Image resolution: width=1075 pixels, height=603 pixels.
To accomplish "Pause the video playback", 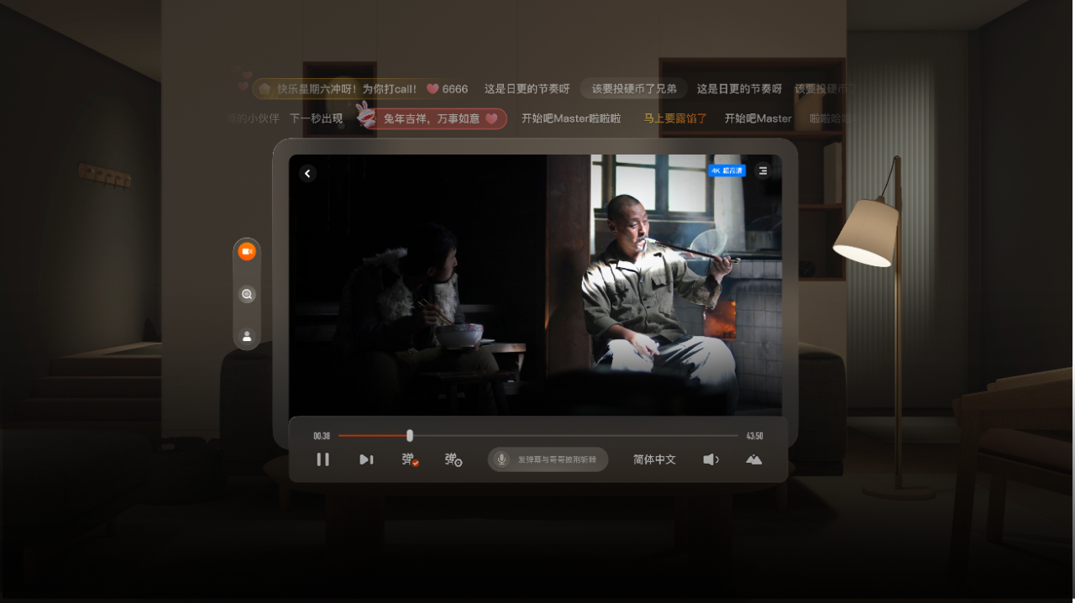I will (322, 459).
